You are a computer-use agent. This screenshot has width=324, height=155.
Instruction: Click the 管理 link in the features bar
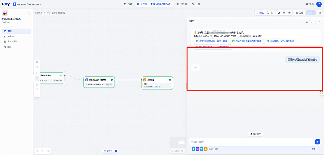(315, 149)
